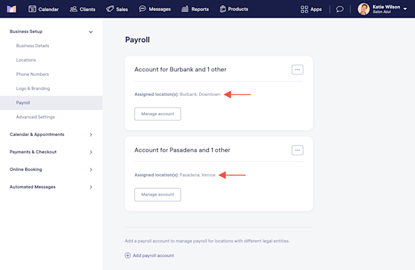415x270 pixels.
Task: Open the Messages speech bubble icon
Action: [x=143, y=8]
